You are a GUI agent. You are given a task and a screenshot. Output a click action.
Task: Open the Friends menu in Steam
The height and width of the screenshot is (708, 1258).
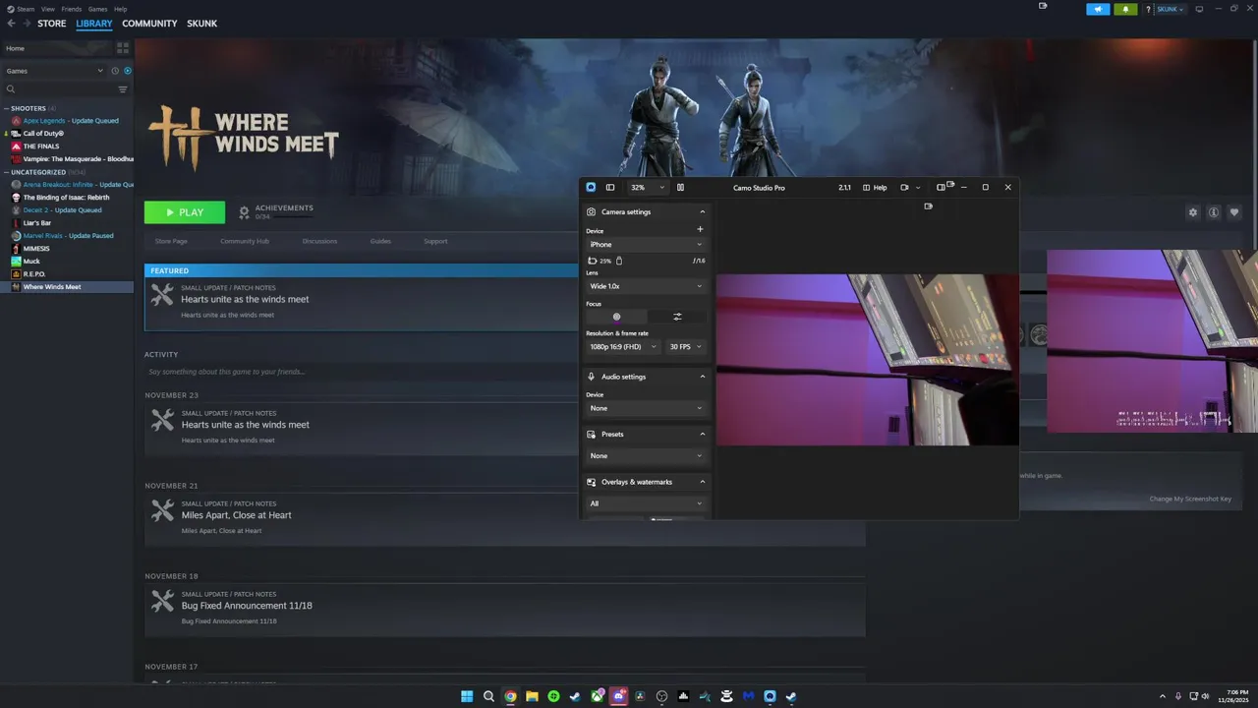72,9
